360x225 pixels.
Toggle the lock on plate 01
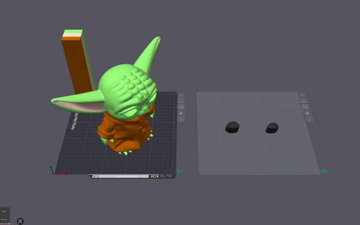click(181, 113)
